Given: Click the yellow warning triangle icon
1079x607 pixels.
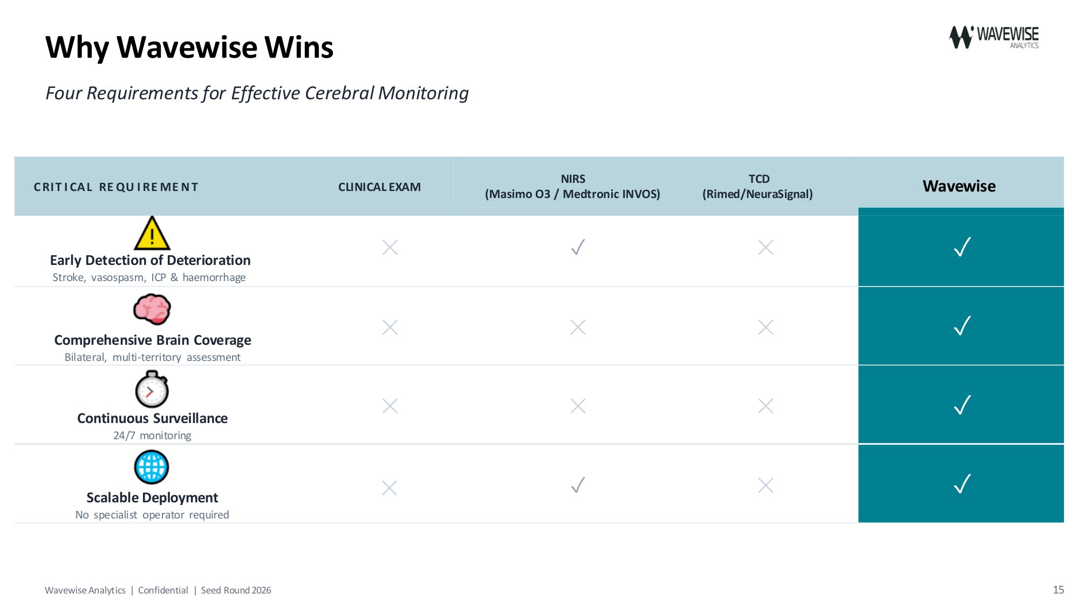Looking at the screenshot, I should coord(152,233).
